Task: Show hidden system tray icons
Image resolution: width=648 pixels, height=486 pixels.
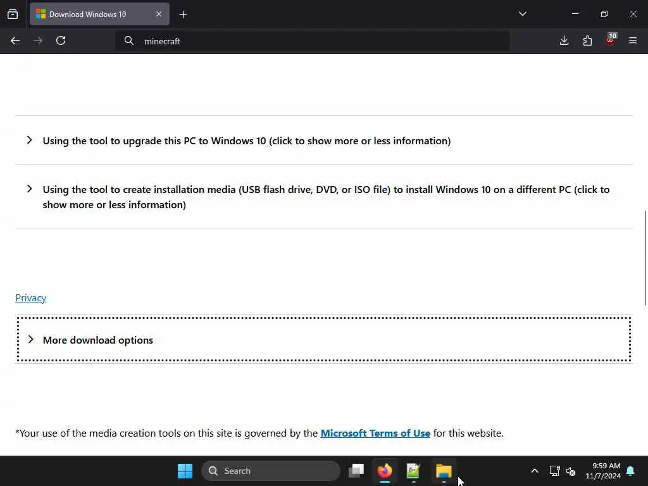Action: 534,471
